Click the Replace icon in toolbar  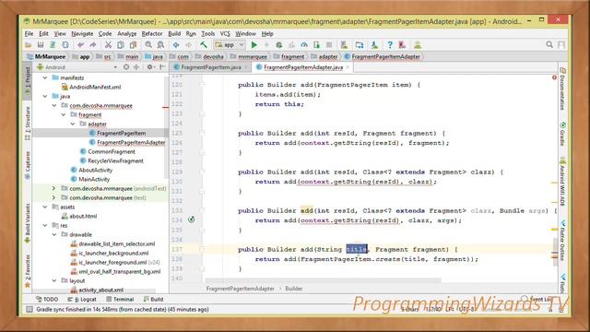[x=160, y=45]
